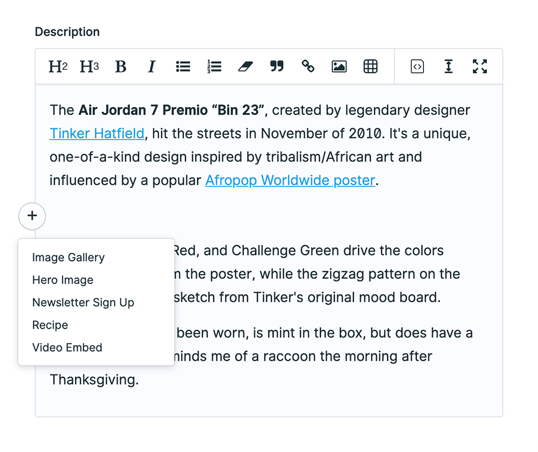Select Newsletter Sign Up block option
Image resolution: width=538 pixels, height=452 pixels.
pyautogui.click(x=83, y=303)
